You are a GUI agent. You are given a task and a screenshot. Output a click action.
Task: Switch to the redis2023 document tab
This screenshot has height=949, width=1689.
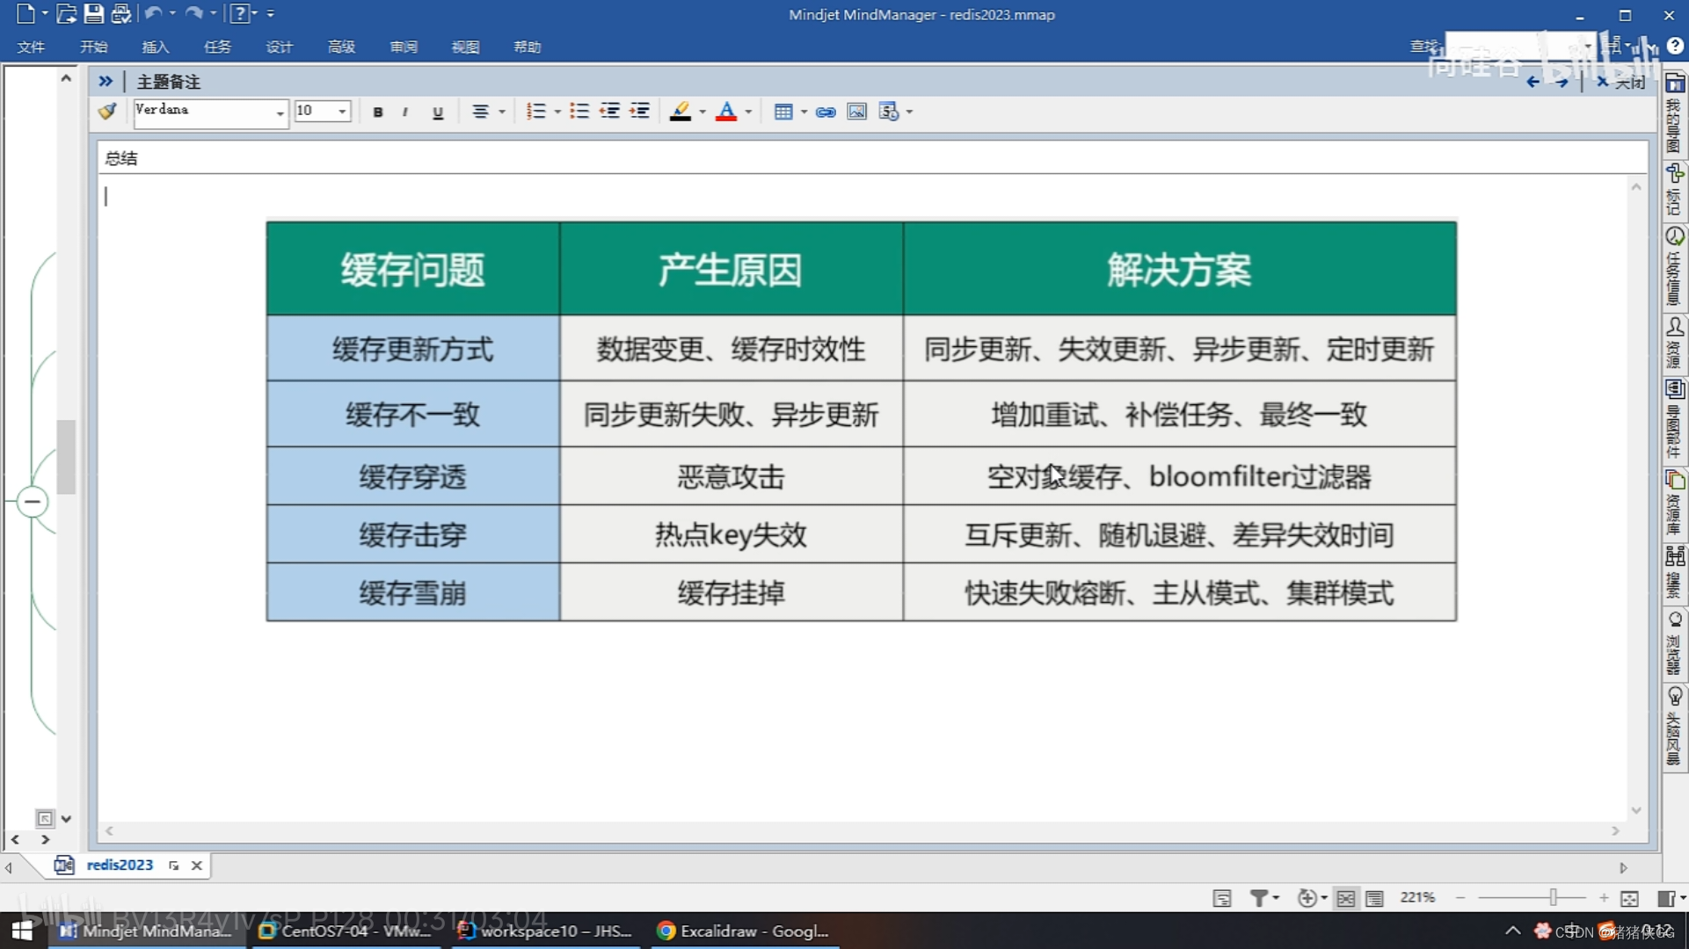(120, 865)
